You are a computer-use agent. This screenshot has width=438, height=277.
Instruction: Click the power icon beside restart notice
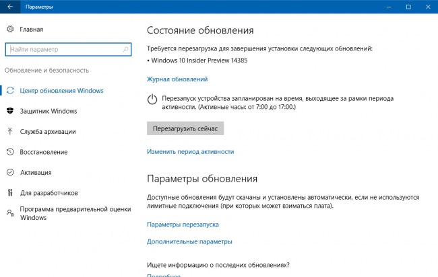pyautogui.click(x=152, y=100)
